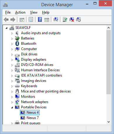Expand the Bluetooth node
Image resolution: width=114 pixels, height=134 pixels.
[x=12, y=44]
